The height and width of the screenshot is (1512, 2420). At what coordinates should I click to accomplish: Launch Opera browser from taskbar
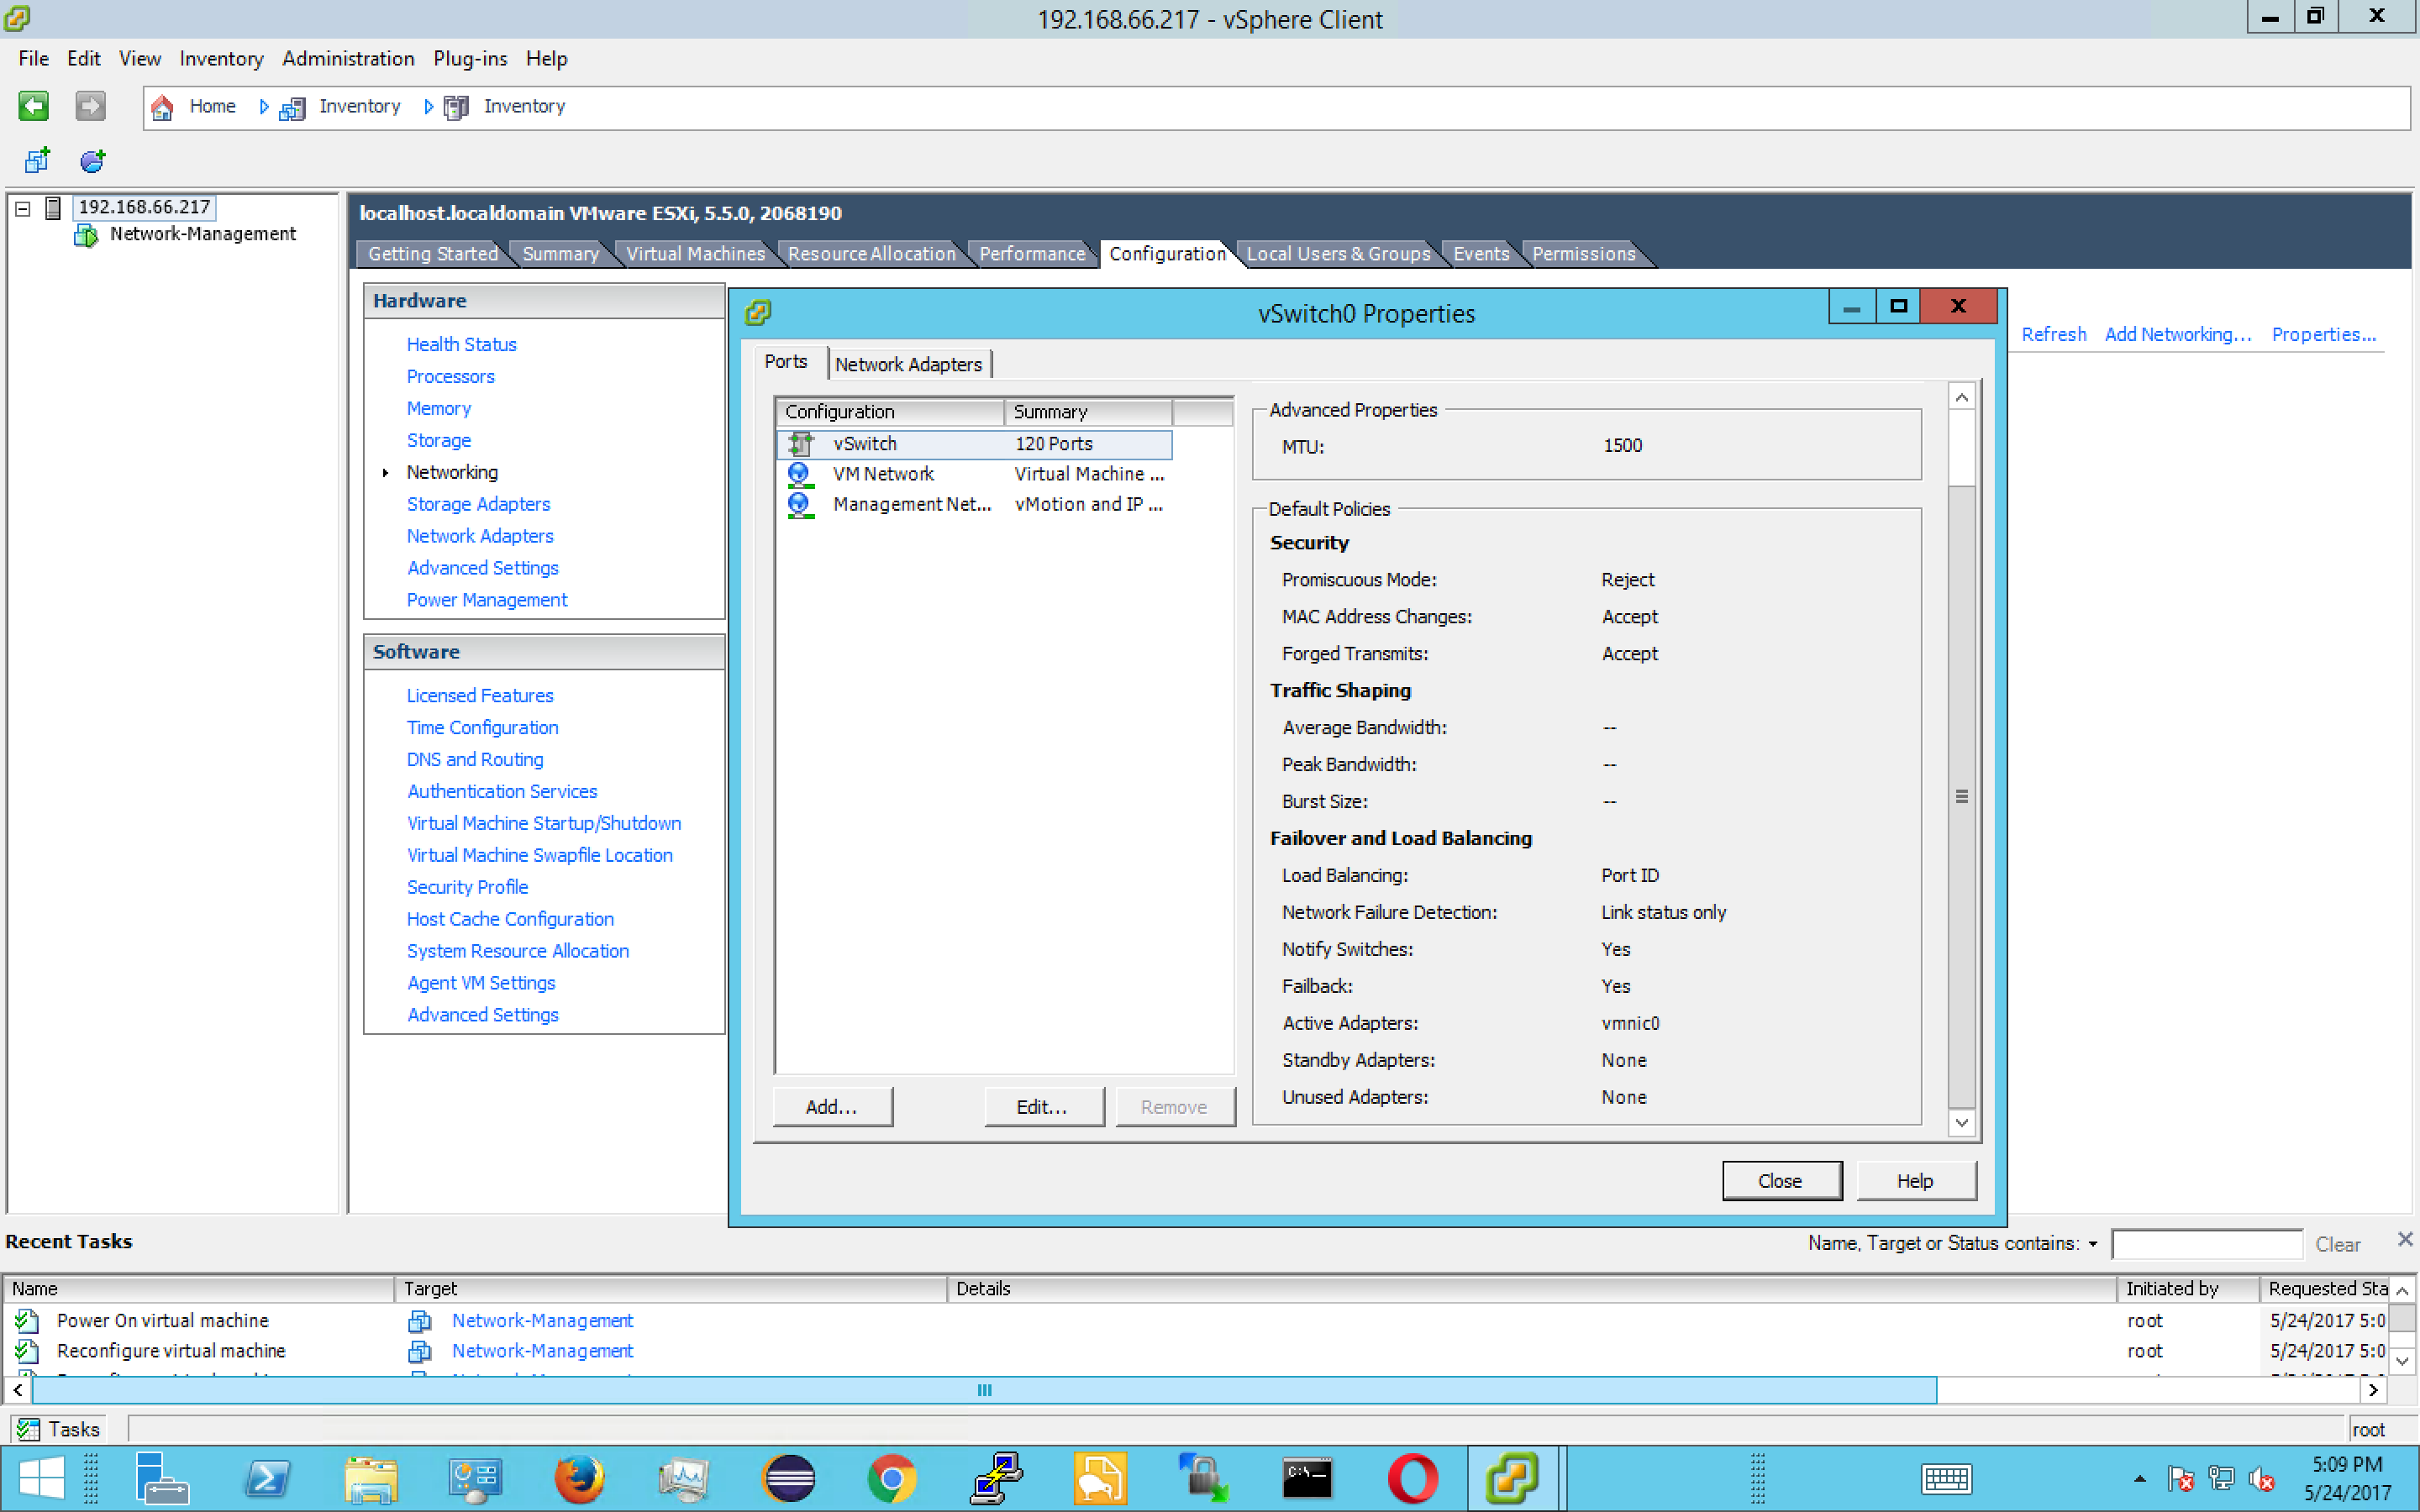(x=1412, y=1478)
